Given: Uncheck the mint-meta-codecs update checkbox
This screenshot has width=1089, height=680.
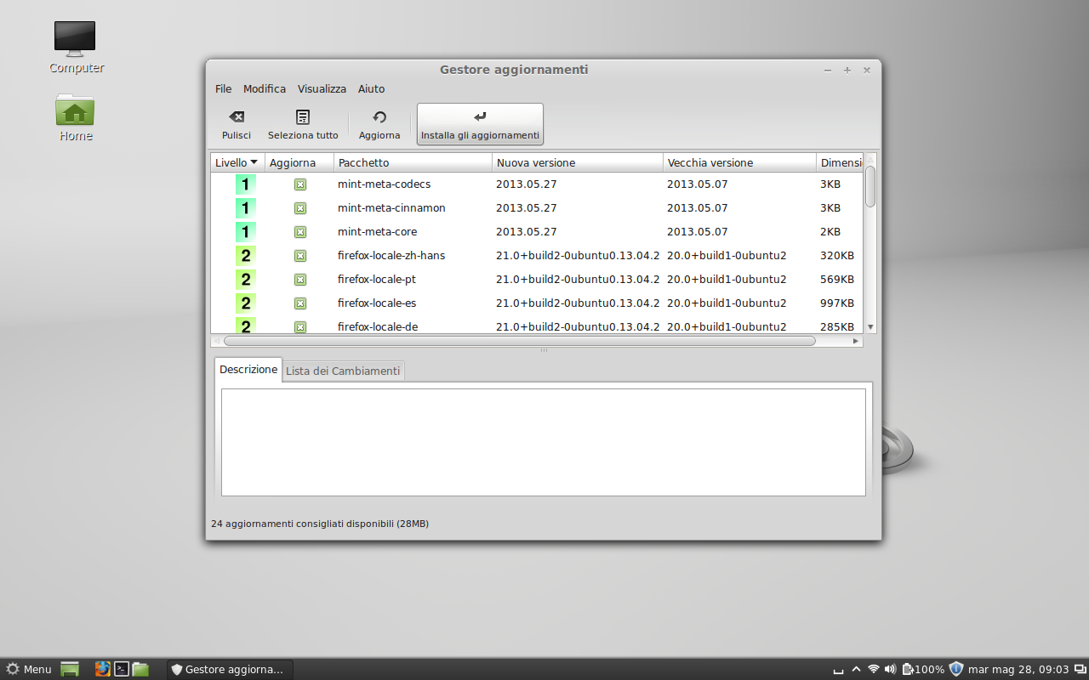Looking at the screenshot, I should click(300, 184).
